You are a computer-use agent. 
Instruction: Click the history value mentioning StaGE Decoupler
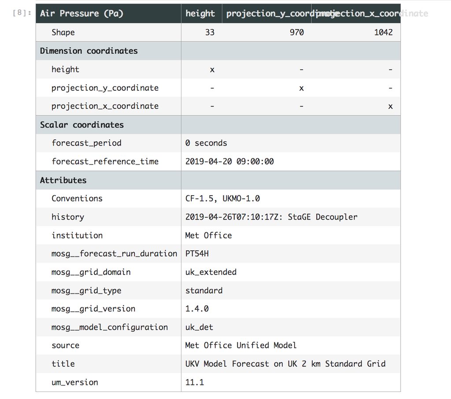(271, 217)
